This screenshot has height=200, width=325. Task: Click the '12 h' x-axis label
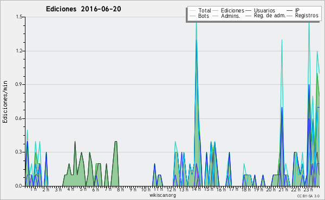(x=171, y=189)
